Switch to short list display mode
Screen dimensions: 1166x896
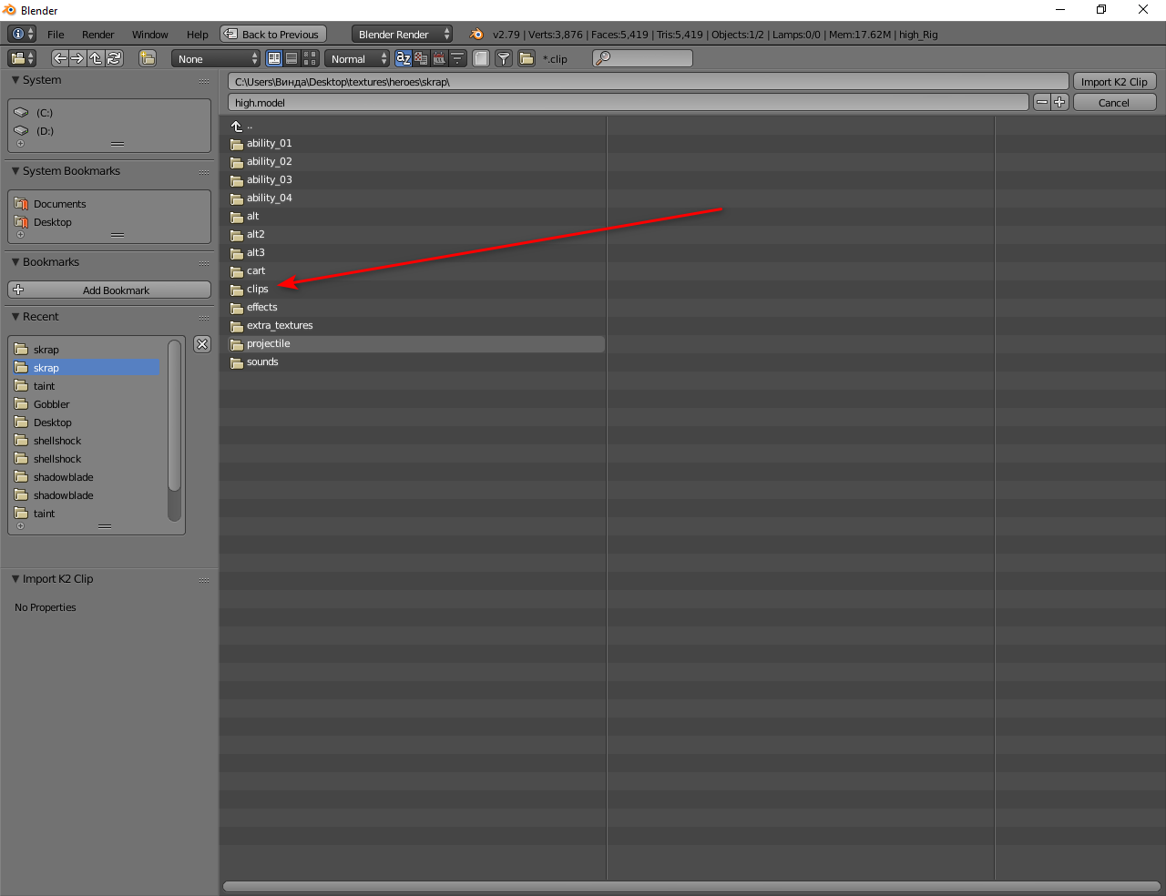click(274, 58)
